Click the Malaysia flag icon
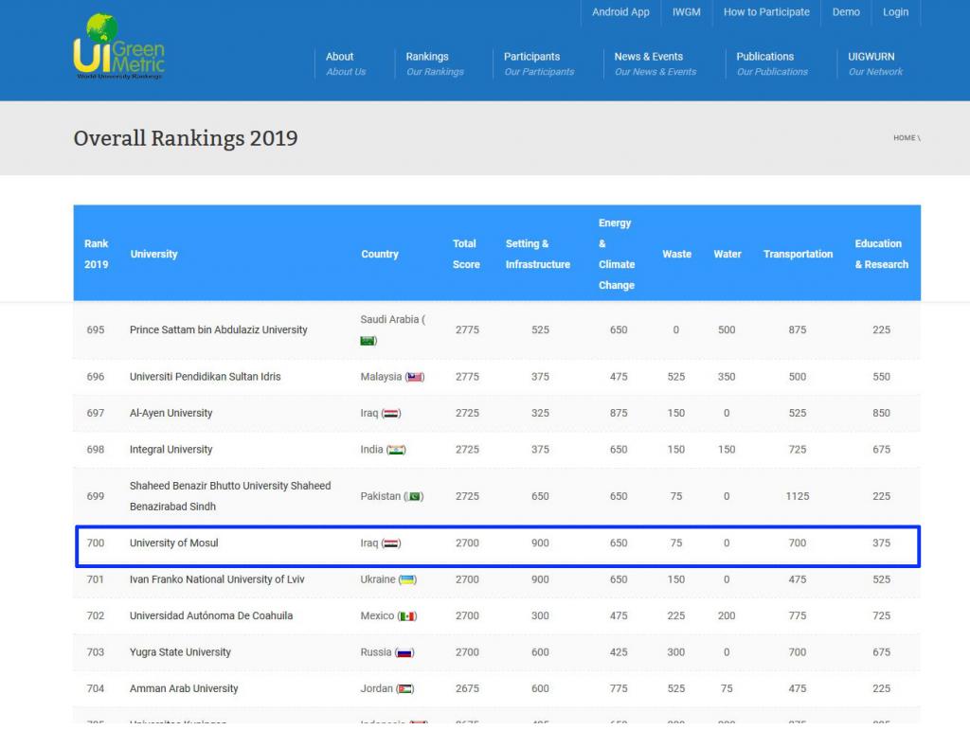970x730 pixels. point(415,377)
